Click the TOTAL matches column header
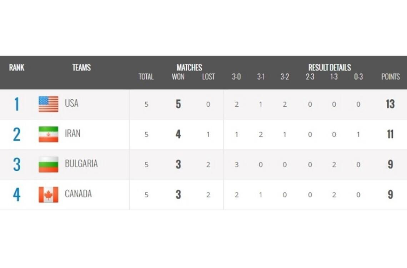The image size is (407, 268). pyautogui.click(x=146, y=77)
